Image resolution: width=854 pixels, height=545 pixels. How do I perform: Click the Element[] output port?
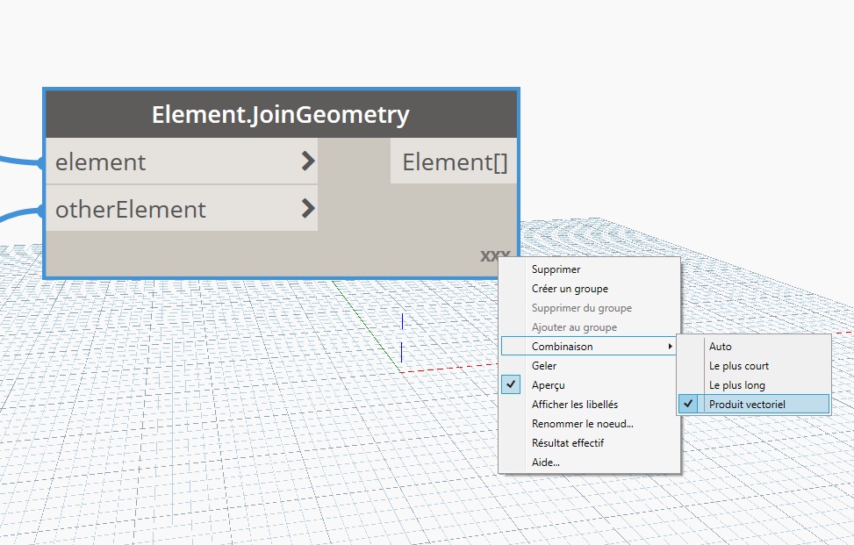pos(455,161)
